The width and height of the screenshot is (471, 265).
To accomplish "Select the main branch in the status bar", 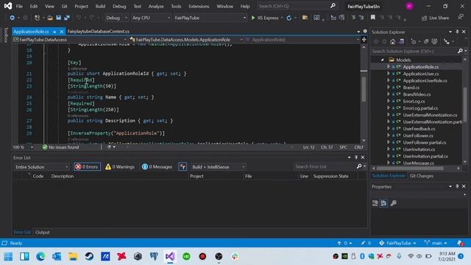I will pyautogui.click(x=436, y=243).
